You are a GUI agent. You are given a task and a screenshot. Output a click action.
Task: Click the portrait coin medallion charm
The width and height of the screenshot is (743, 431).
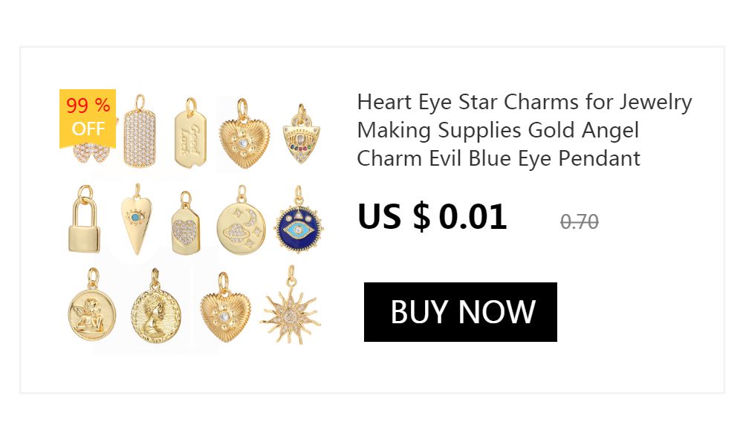coord(155,306)
